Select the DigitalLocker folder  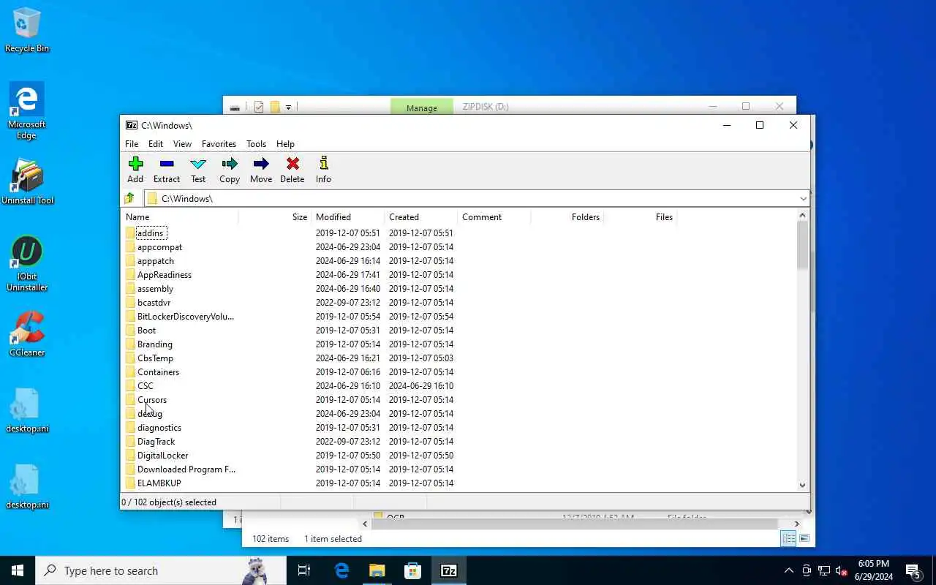pos(162,456)
